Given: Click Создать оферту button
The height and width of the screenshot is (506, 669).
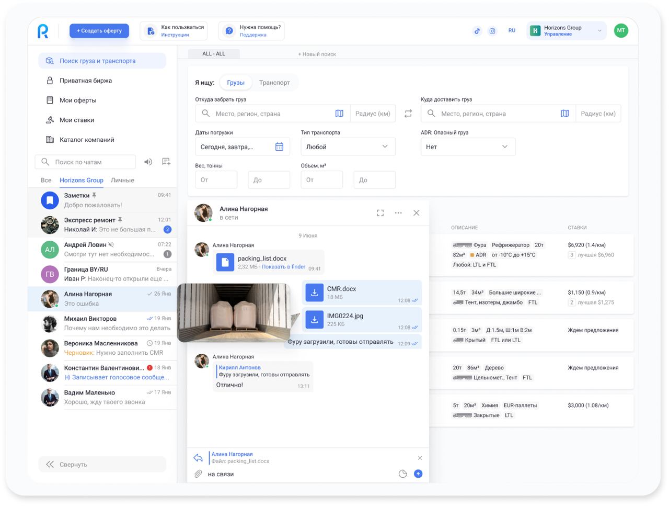Looking at the screenshot, I should coord(99,31).
